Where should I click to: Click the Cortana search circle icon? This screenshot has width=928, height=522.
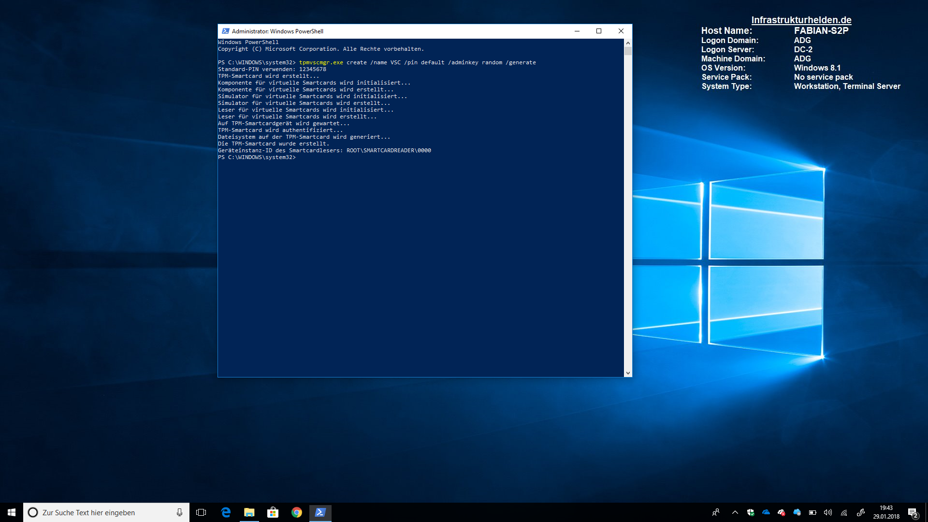[33, 512]
